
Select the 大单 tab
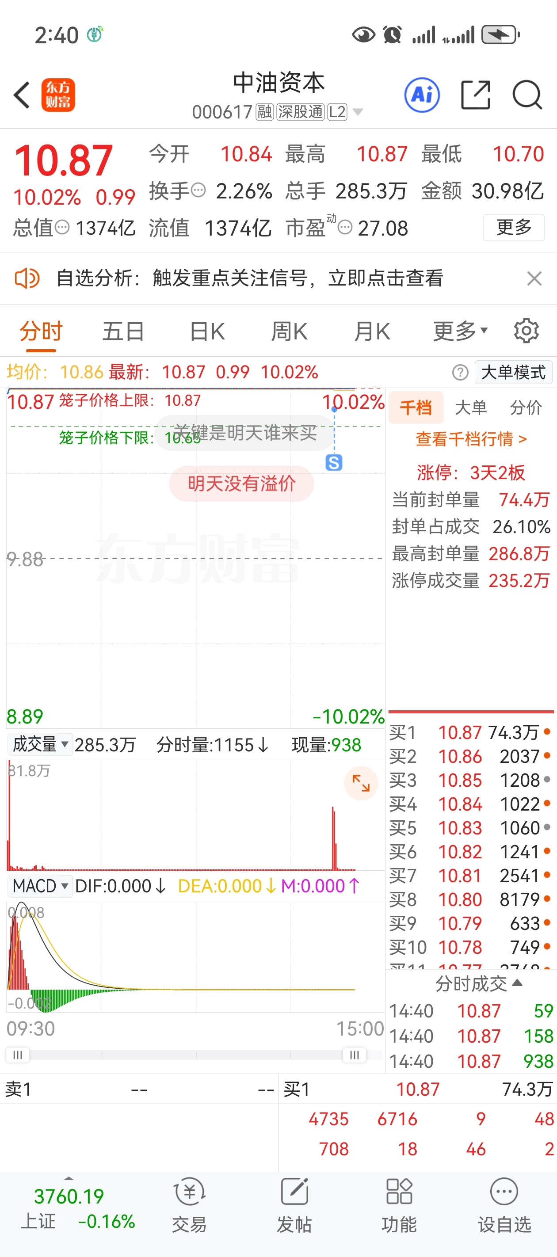click(x=471, y=407)
